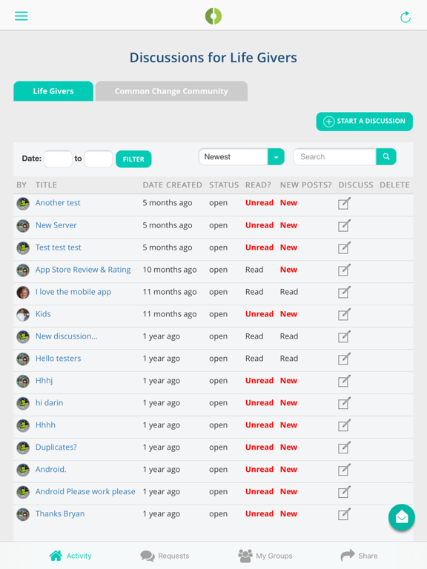
Task: Open discuss icon for Hello testers
Action: 344,359
